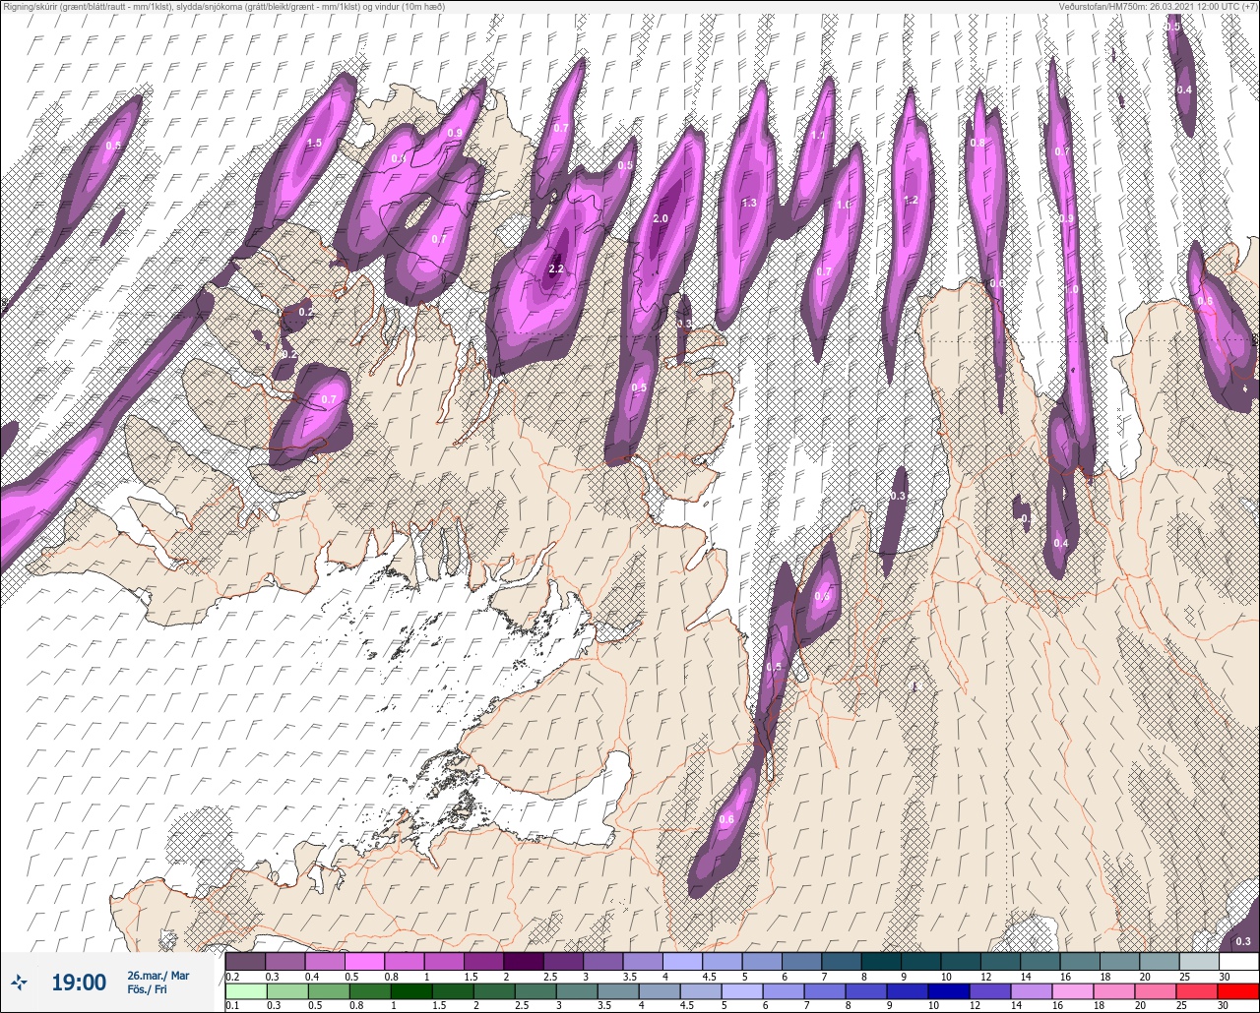Click the 1.5 precipitation label in northwest band

tap(314, 143)
